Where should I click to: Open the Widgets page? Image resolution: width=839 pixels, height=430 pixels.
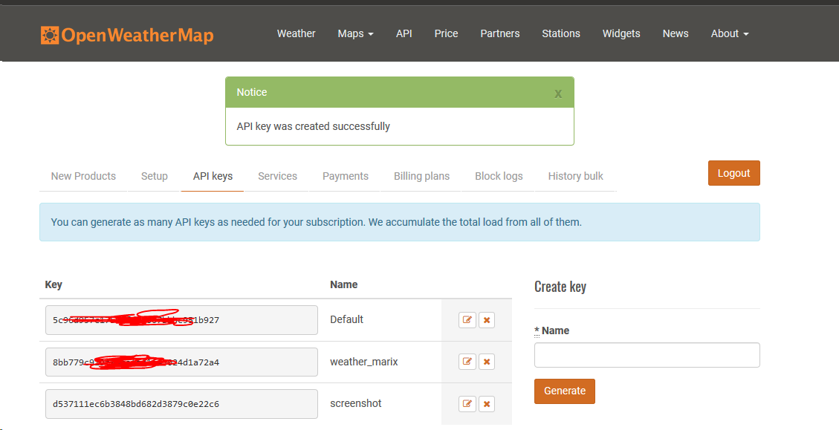(621, 33)
